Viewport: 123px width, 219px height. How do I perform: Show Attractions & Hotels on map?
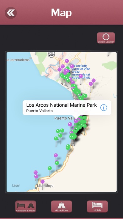click(26, 206)
